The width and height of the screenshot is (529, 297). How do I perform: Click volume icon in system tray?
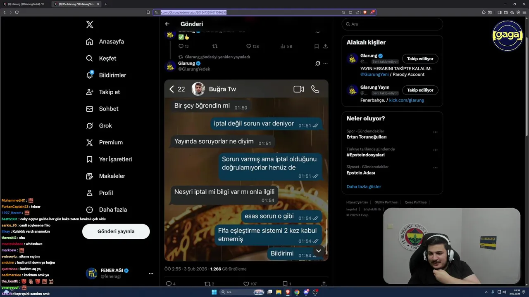tap(505, 292)
